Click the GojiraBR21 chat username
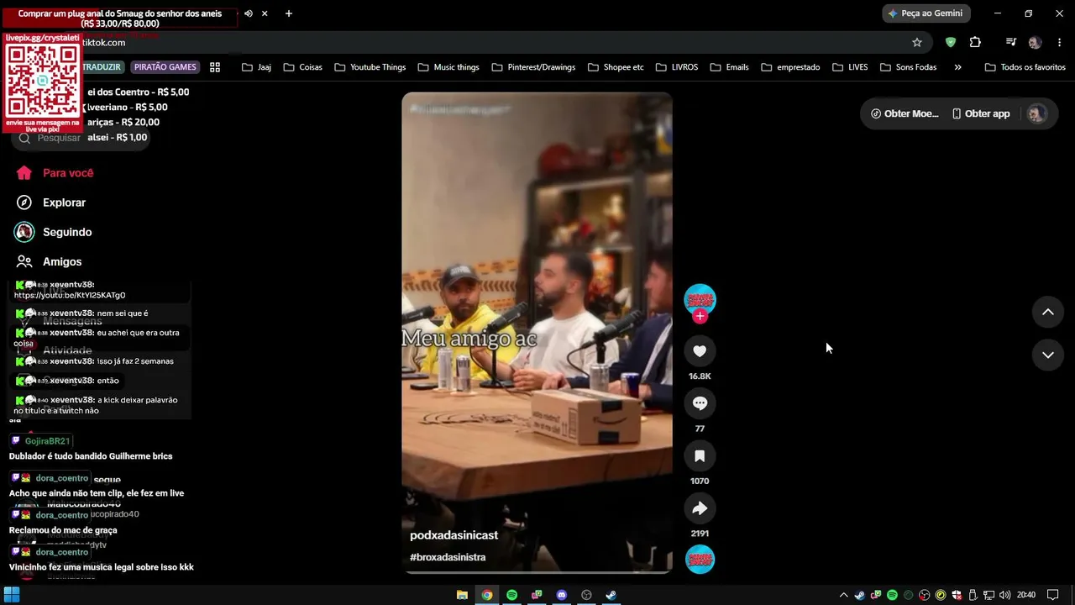1075x605 pixels. [x=48, y=441]
